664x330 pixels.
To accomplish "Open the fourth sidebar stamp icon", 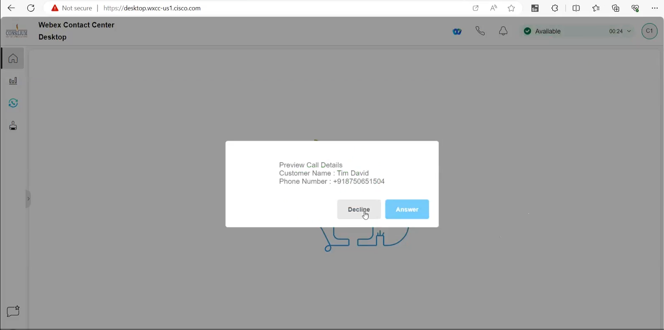I will pyautogui.click(x=13, y=126).
